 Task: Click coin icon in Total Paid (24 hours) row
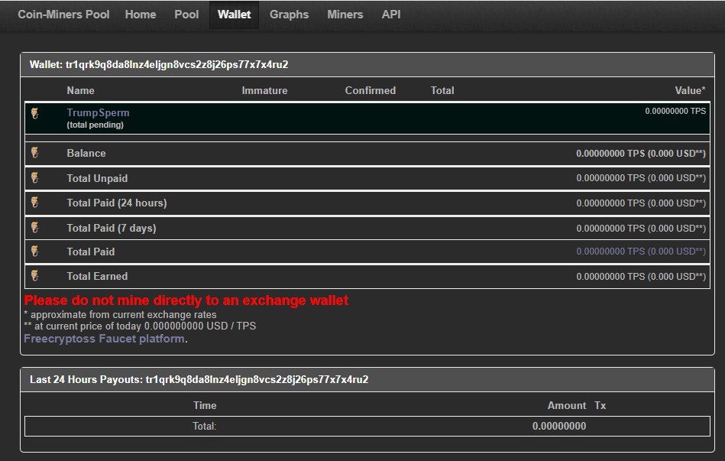(x=34, y=203)
